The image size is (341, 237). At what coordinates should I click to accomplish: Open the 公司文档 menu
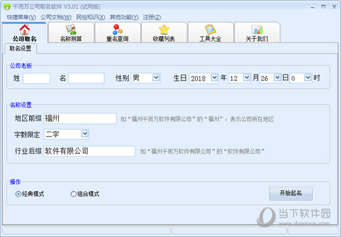[x=56, y=17]
